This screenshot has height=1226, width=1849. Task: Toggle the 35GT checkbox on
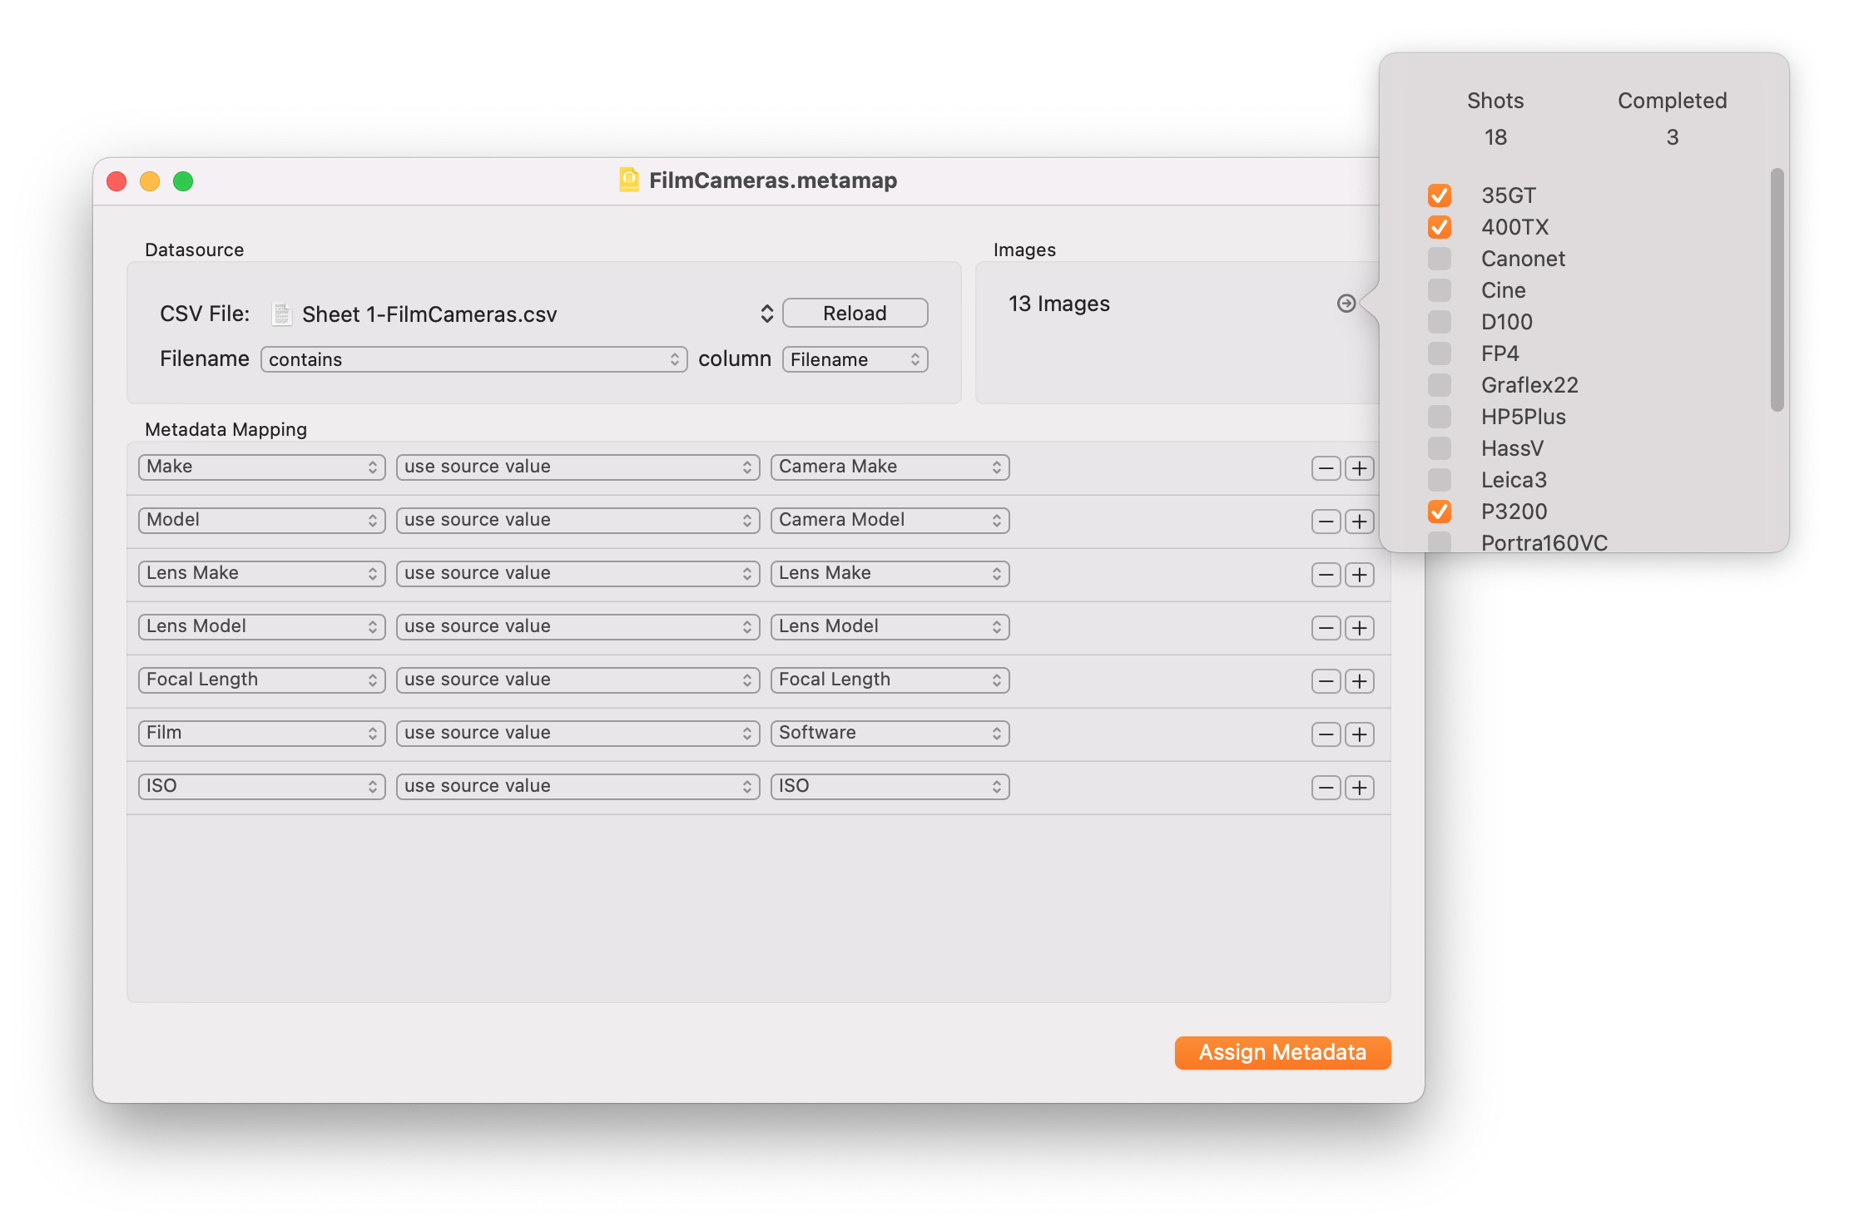(1441, 195)
